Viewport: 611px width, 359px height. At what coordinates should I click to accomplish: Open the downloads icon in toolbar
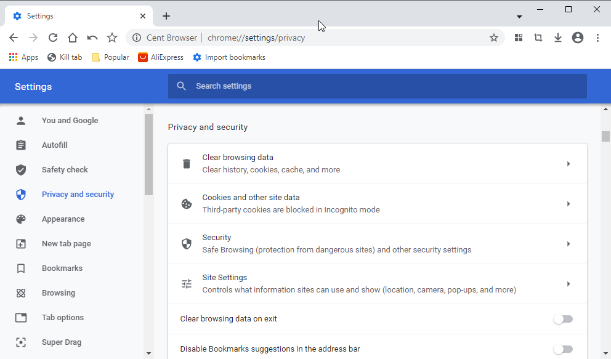[x=558, y=38]
